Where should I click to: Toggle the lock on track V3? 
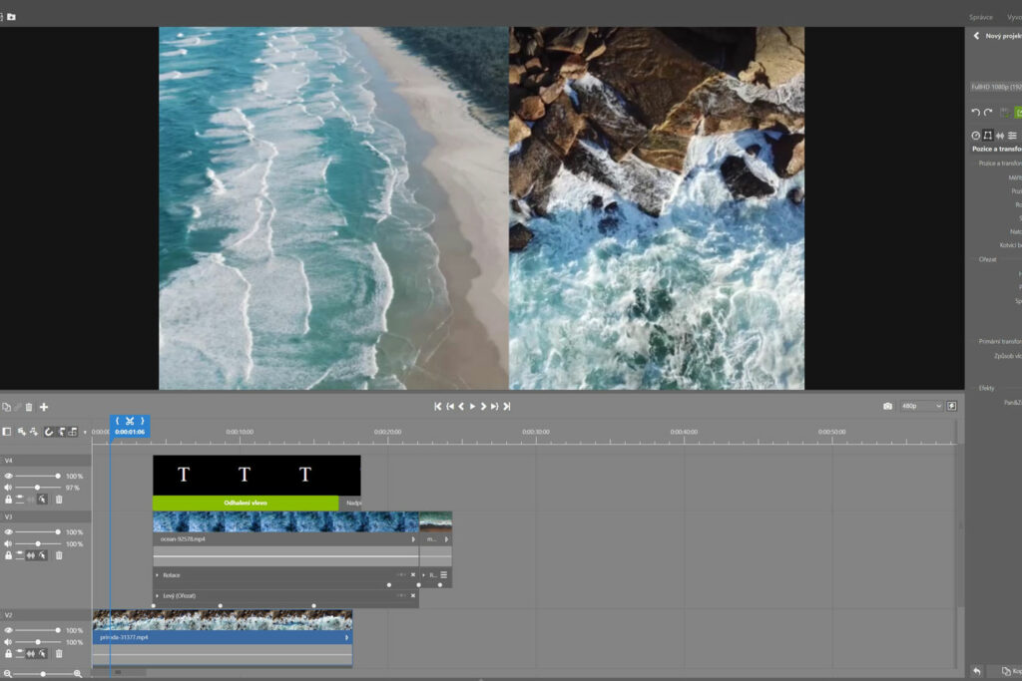coord(8,555)
